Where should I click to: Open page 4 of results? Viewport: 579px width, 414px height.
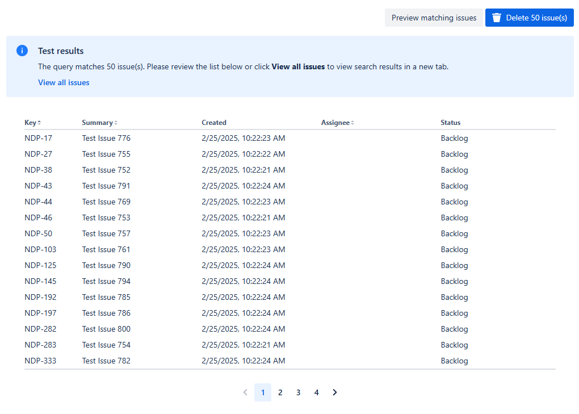317,392
